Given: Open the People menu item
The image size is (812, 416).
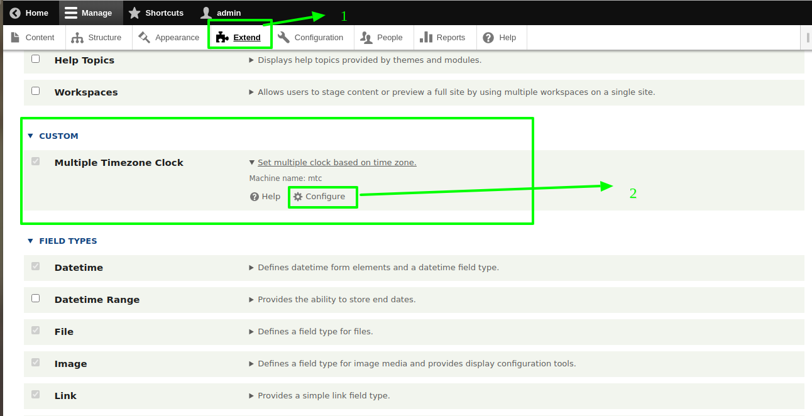Looking at the screenshot, I should point(382,38).
